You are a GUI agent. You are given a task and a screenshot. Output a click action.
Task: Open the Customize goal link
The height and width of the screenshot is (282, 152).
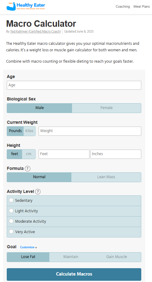coord(28,247)
